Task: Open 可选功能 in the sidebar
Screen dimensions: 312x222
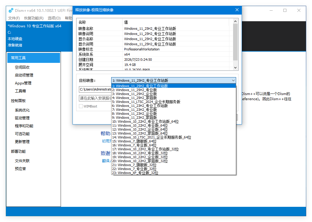Action: [22, 134]
